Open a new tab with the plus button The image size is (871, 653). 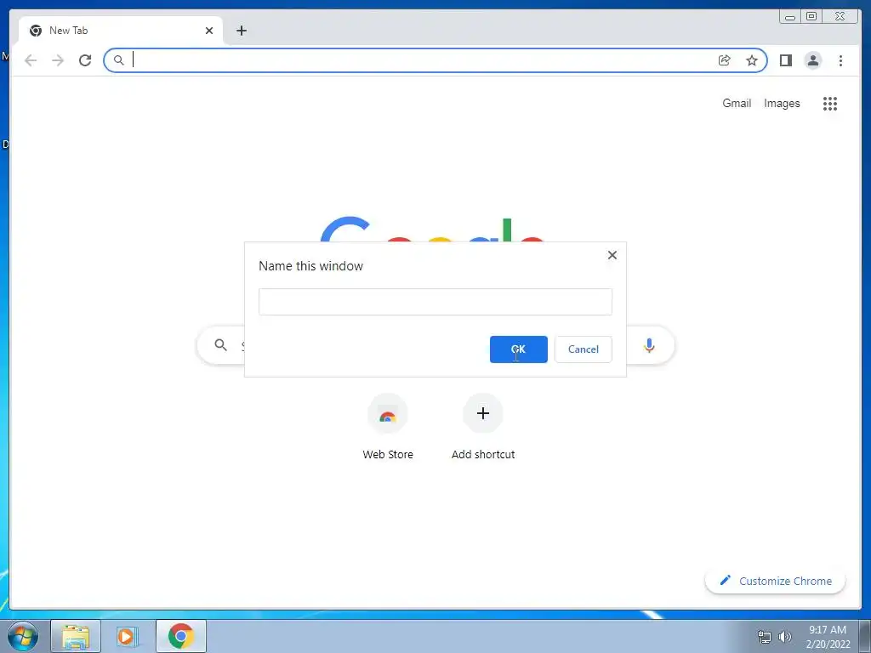pyautogui.click(x=241, y=31)
